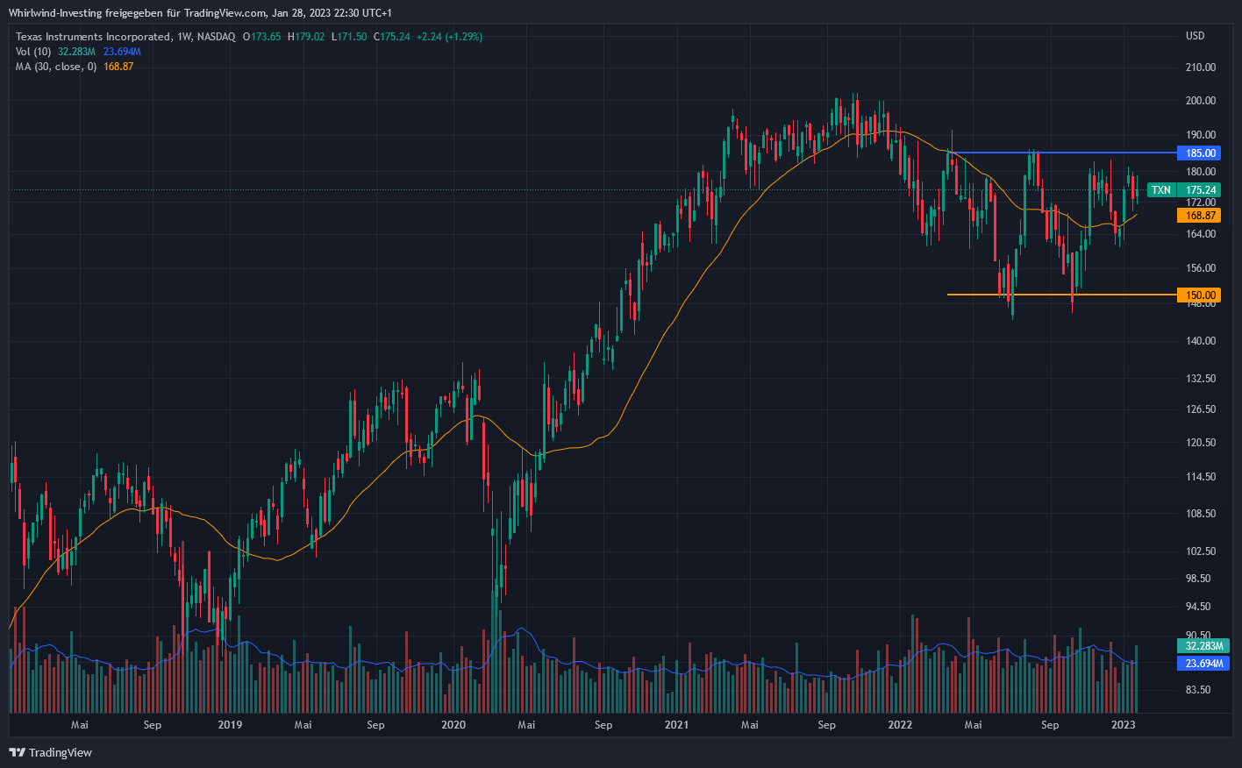
Task: Click the 102.50 price axis value
Action: tap(1201, 551)
